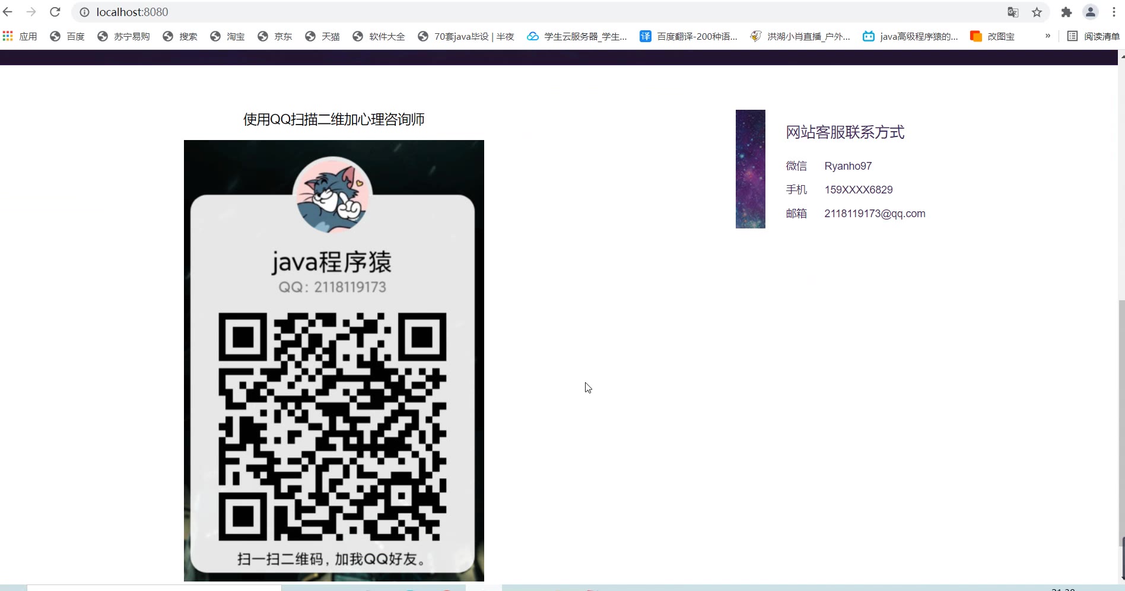Click the email 2118119173@qq.com

pos(875,214)
